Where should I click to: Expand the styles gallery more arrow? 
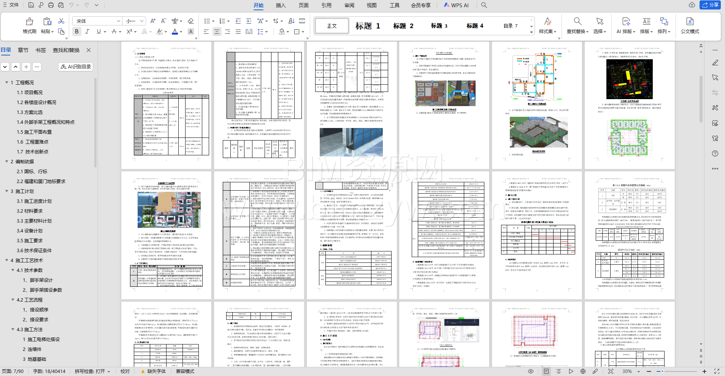pyautogui.click(x=531, y=32)
